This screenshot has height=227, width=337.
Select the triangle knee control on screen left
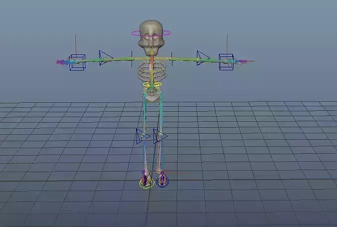(x=143, y=136)
